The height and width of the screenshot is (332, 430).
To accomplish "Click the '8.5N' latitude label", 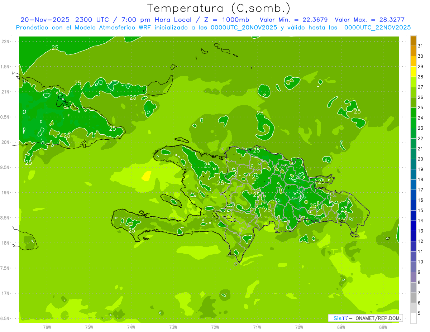I will (x=5, y=218).
